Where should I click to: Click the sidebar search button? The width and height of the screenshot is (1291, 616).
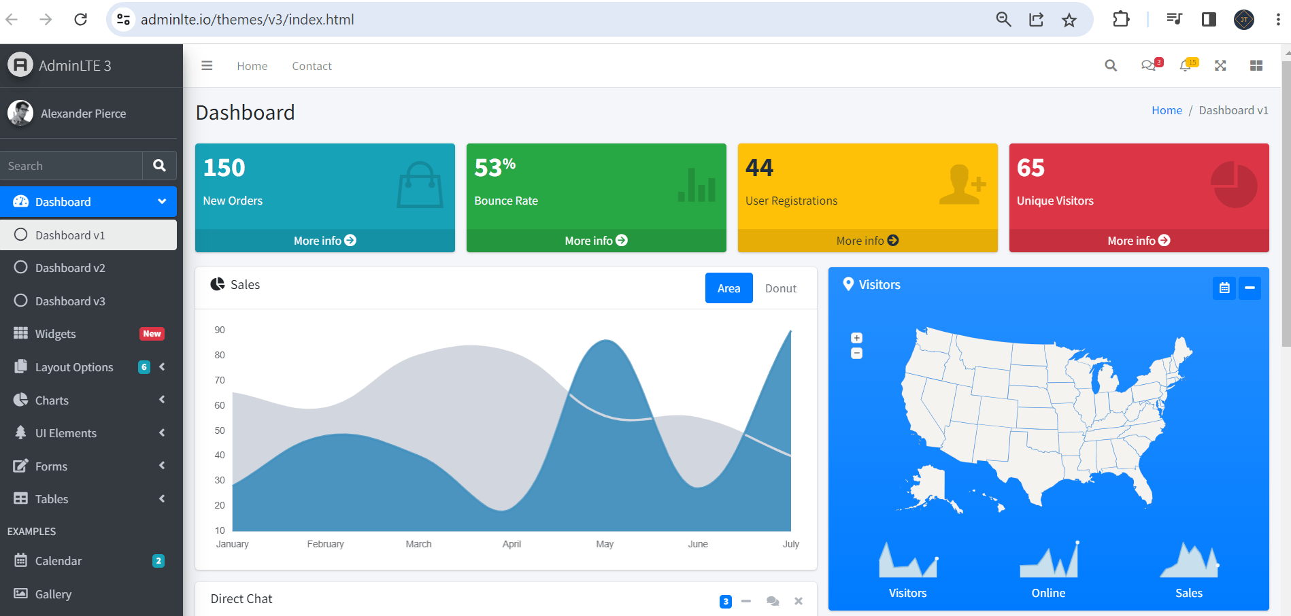coord(159,165)
